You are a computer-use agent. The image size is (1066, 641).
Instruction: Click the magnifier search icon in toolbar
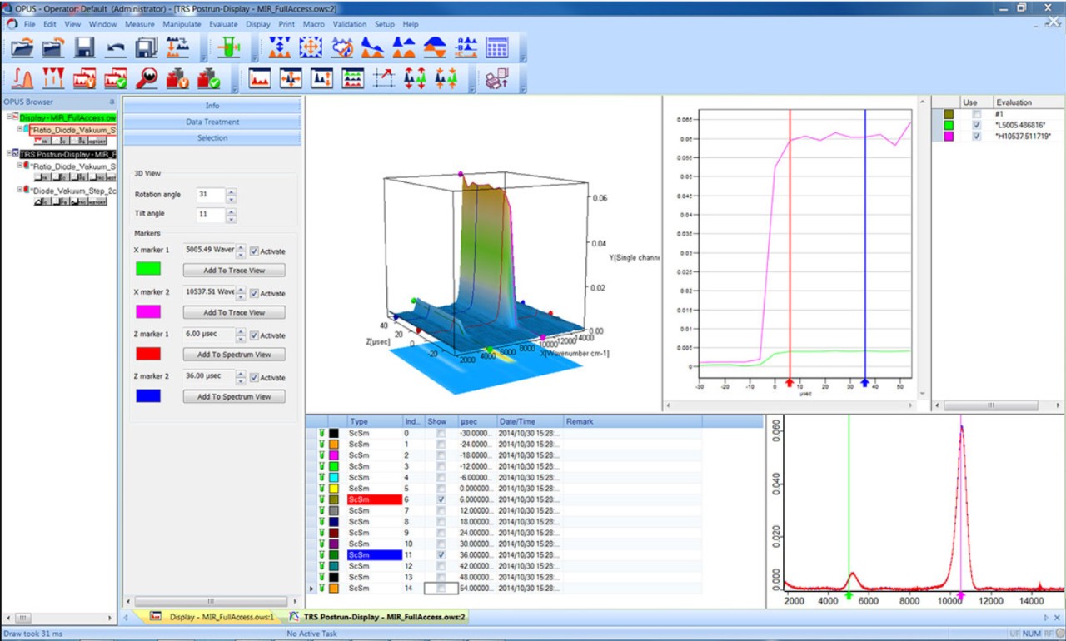tap(147, 78)
